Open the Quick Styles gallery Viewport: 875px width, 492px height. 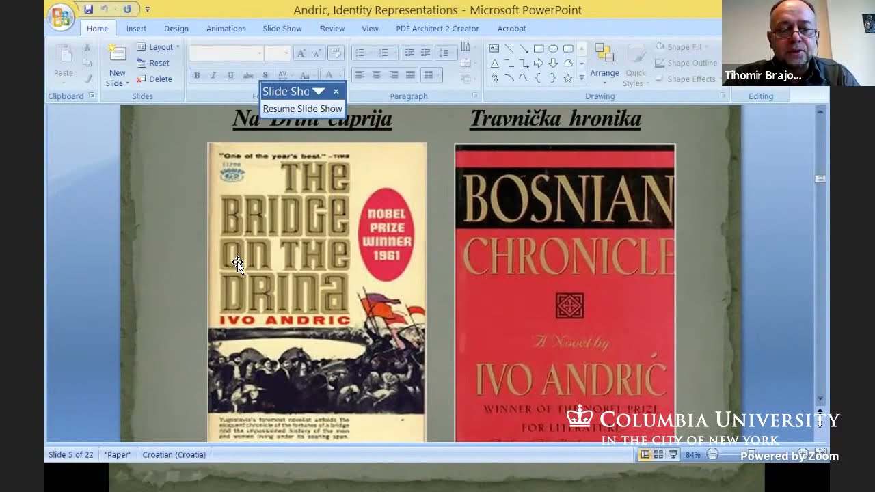pos(635,65)
